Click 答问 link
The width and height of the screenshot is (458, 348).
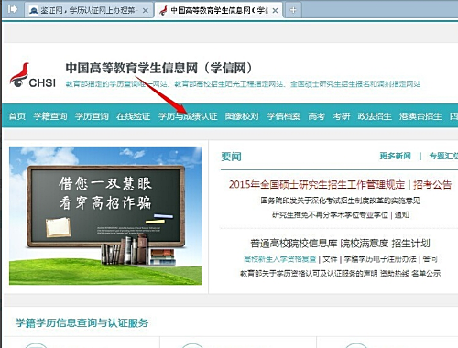tap(431, 259)
